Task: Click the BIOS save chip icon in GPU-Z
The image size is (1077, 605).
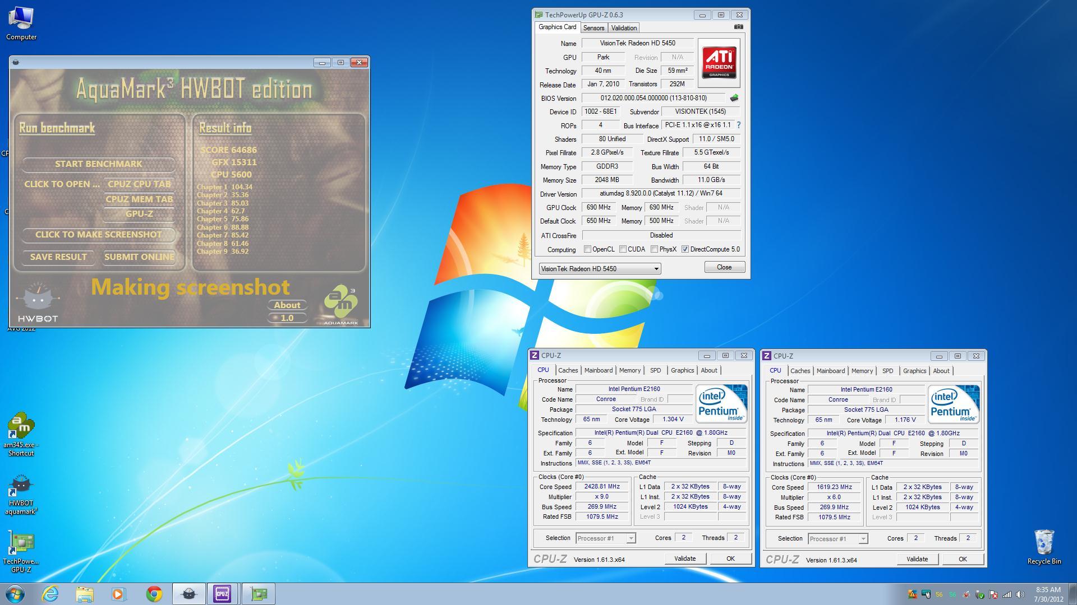Action: [x=734, y=98]
